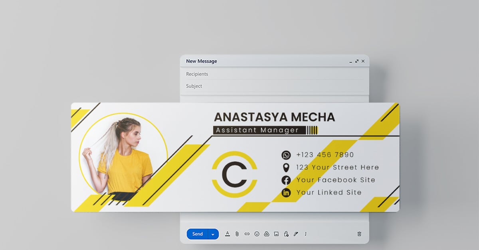Click the Recipients field

click(x=239, y=74)
